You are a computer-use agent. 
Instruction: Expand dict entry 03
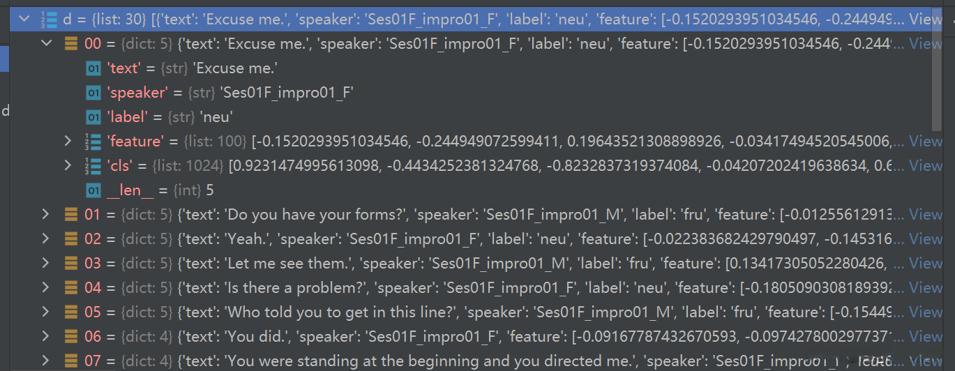[47, 263]
